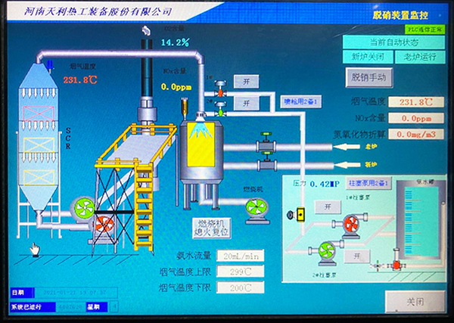Viewport: 454px width, 323px height.
Task: Select the red plunger pump 1 icon
Action: (x=350, y=222)
